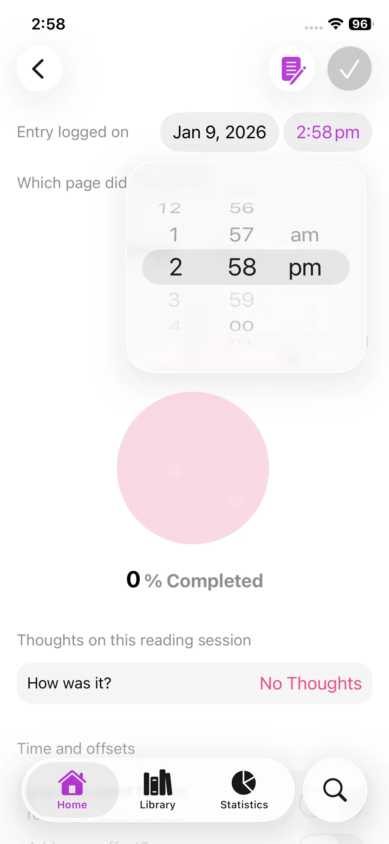The image size is (389, 844).
Task: Select pm in the time picker
Action: point(305,267)
